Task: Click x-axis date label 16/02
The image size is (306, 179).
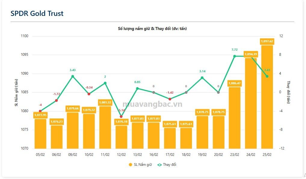Action: (x=154, y=155)
